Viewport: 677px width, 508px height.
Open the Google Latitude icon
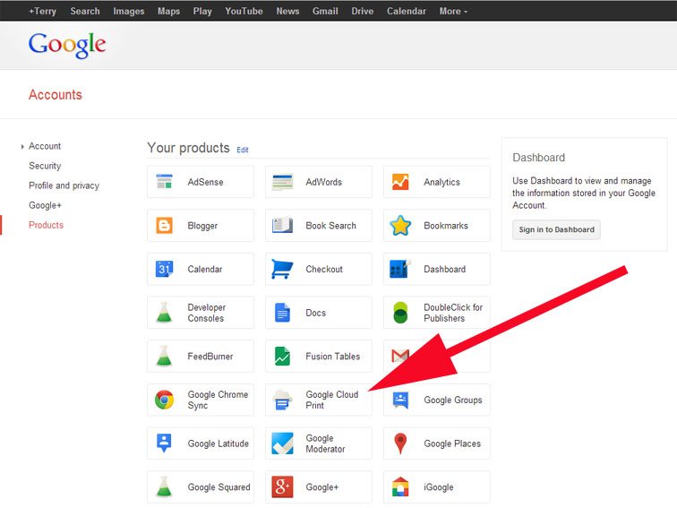point(164,443)
